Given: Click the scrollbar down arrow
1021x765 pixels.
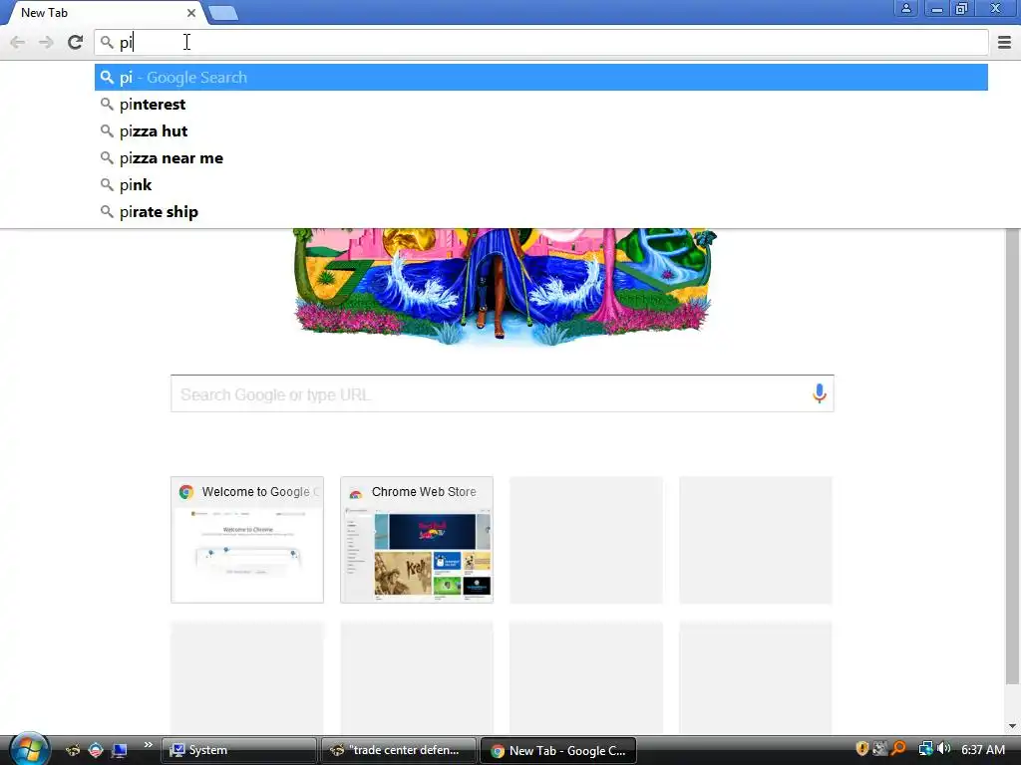Looking at the screenshot, I should [1012, 725].
